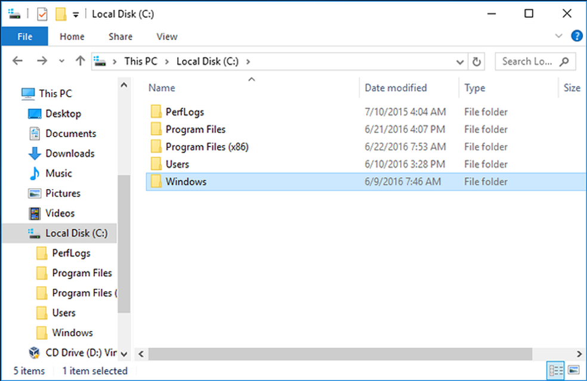The image size is (587, 381).
Task: Sort files by Date modified column
Action: (x=396, y=88)
